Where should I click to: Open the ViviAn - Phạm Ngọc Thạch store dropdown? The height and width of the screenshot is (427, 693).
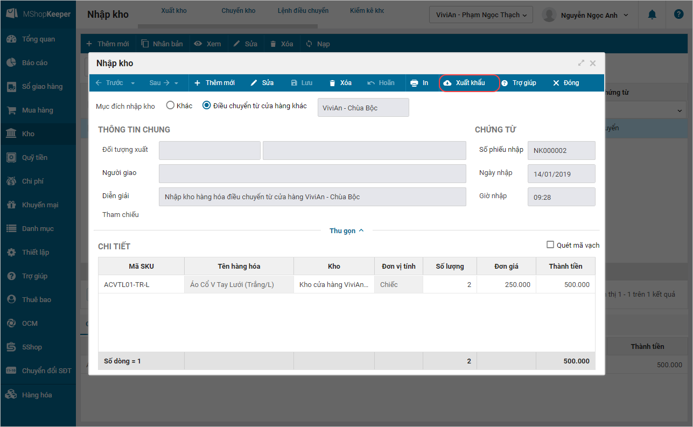tap(481, 15)
